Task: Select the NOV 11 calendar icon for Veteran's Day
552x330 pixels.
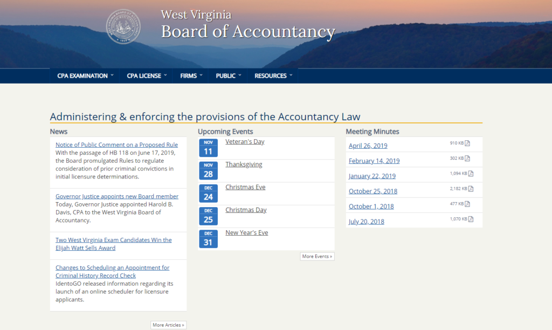Action: pyautogui.click(x=208, y=147)
